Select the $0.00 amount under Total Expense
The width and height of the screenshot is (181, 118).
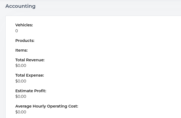(x=21, y=81)
